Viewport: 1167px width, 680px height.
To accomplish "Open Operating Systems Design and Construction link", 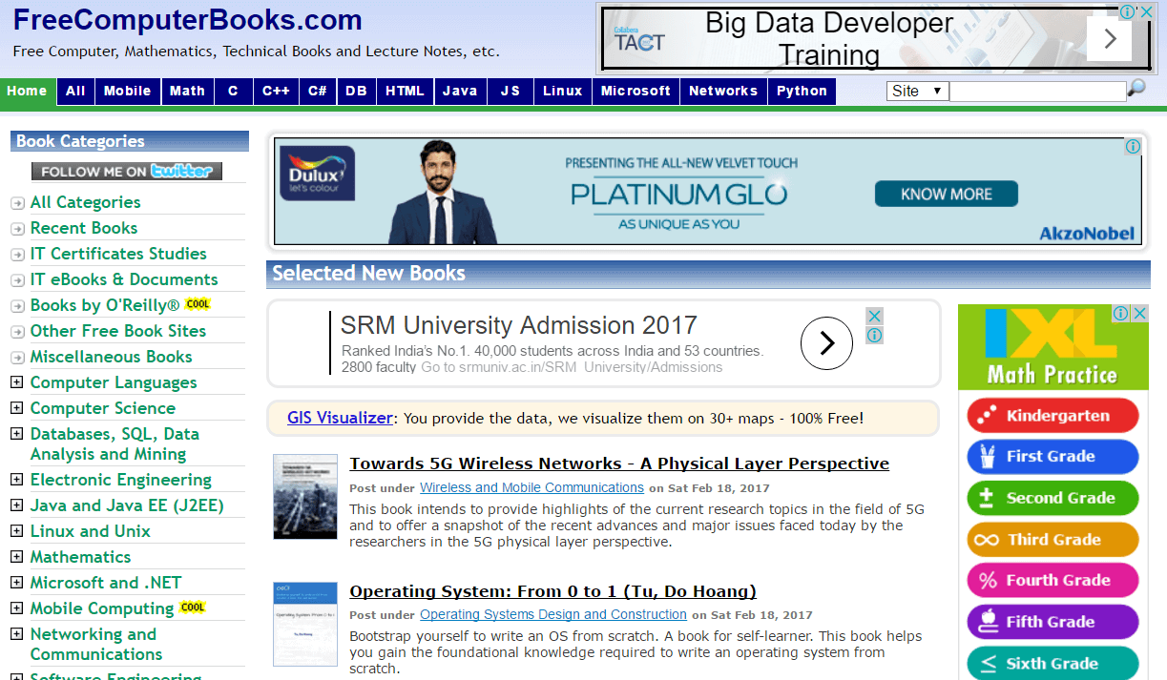I will 553,615.
